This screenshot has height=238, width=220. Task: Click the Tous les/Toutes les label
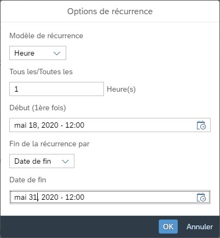coord(41,72)
